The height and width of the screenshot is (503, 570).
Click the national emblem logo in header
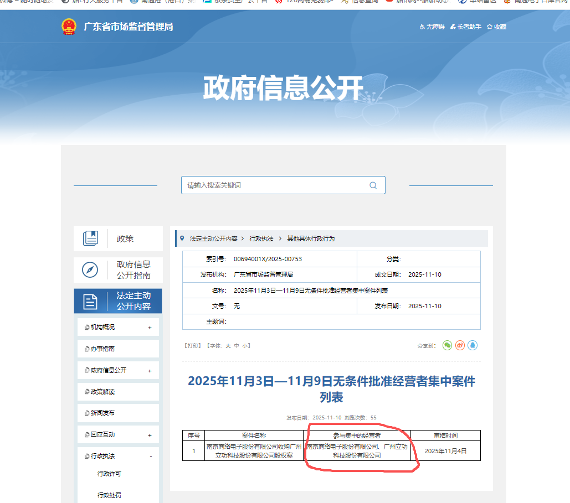point(69,27)
